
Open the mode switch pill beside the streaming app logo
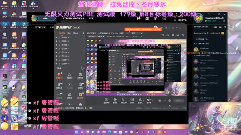77,27
